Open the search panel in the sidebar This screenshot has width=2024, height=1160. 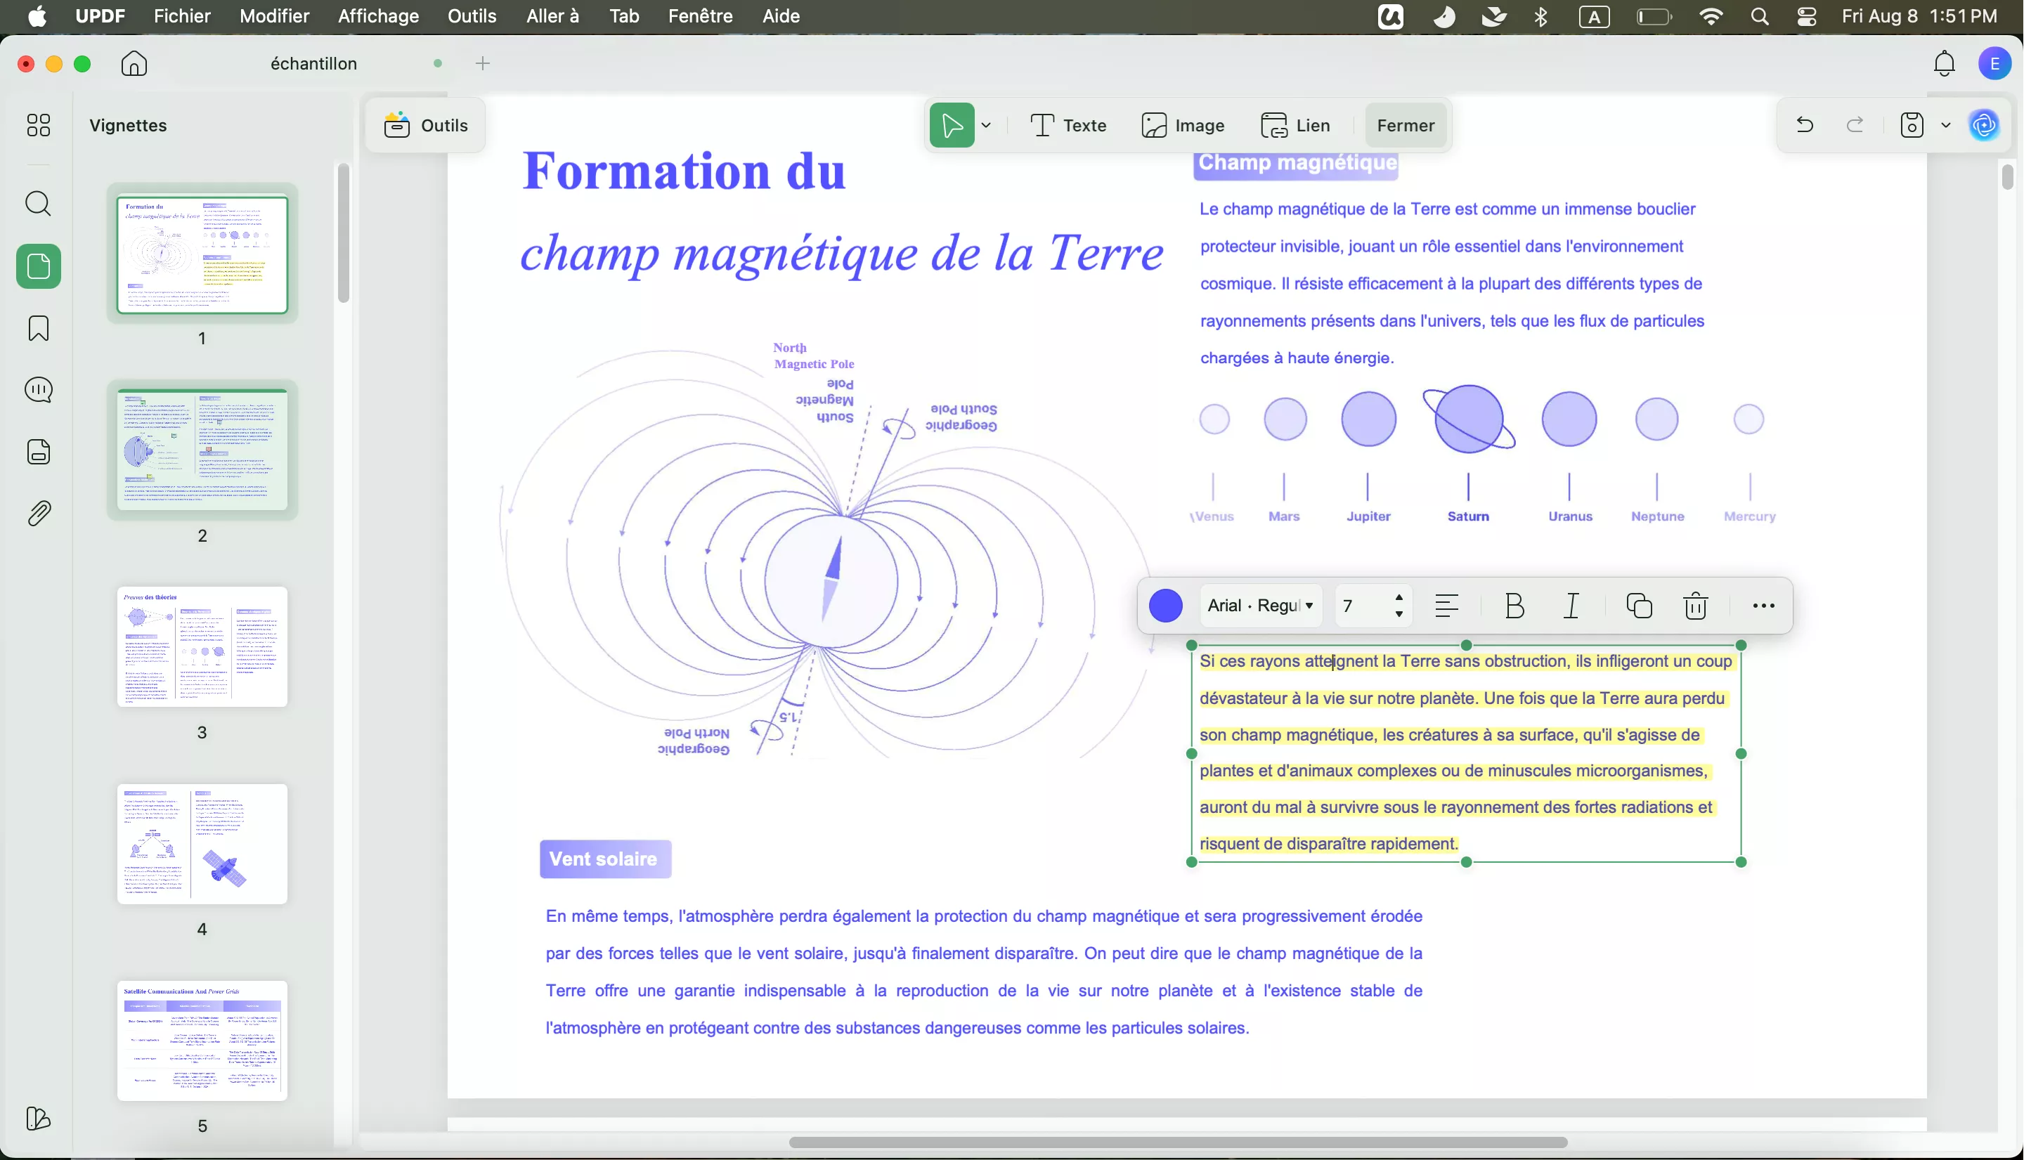[x=37, y=204]
